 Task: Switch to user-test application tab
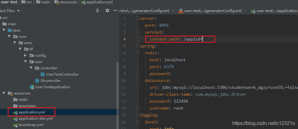coord(274,11)
